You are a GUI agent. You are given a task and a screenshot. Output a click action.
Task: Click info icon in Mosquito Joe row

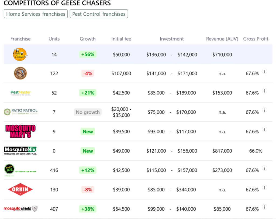coord(265,168)
